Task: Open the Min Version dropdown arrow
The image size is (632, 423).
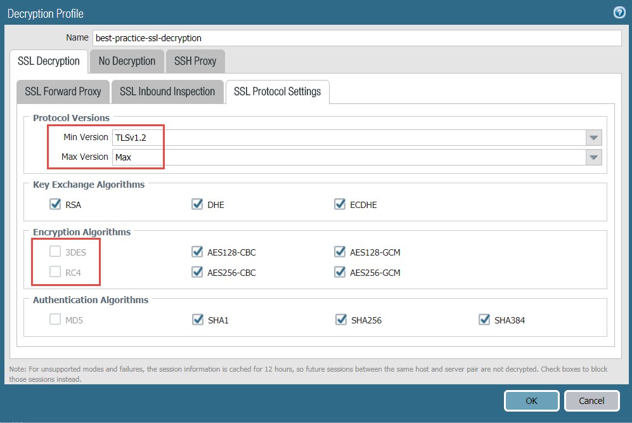Action: 593,138
